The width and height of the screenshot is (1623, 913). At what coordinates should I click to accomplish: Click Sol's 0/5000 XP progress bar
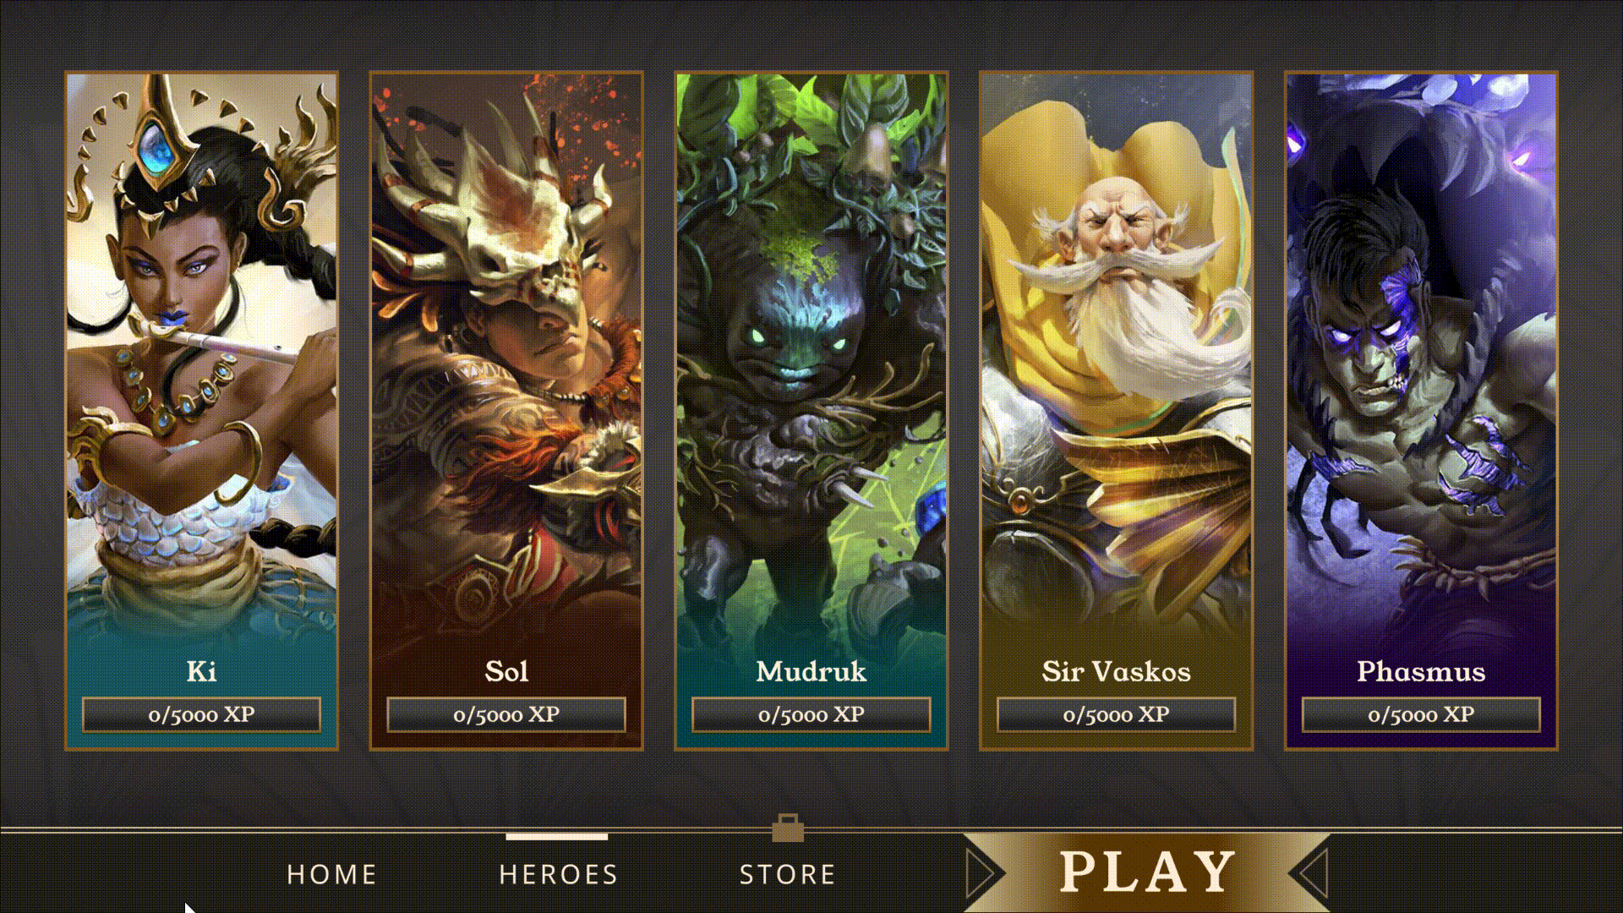506,715
